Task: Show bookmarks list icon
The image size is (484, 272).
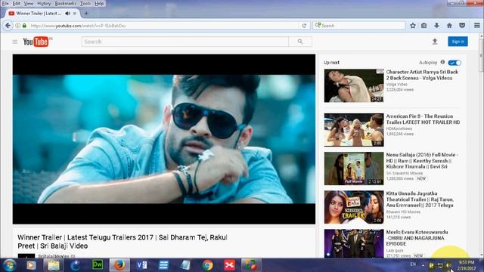Action: pyautogui.click(x=424, y=26)
